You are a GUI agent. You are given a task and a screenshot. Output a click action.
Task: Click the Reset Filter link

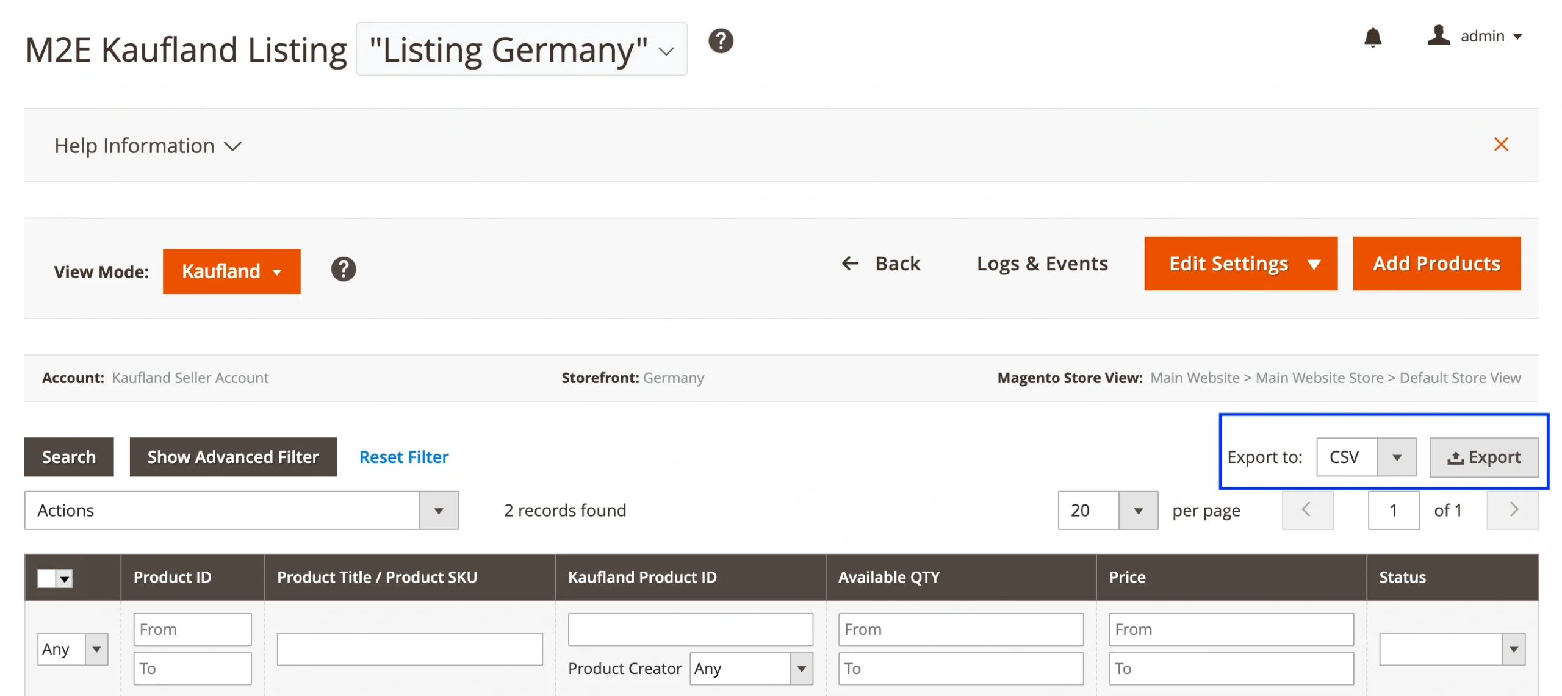point(403,457)
